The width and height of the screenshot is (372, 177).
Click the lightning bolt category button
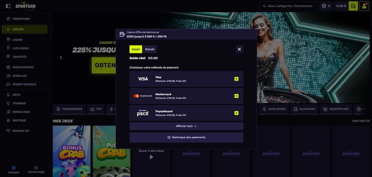pos(112,109)
